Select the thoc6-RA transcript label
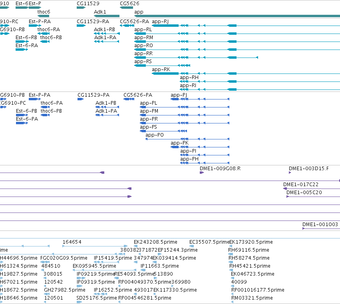Viewport: 340px width, 304px height. pos(49,30)
